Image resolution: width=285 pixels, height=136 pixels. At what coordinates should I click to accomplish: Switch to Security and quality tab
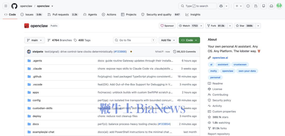click(161, 14)
